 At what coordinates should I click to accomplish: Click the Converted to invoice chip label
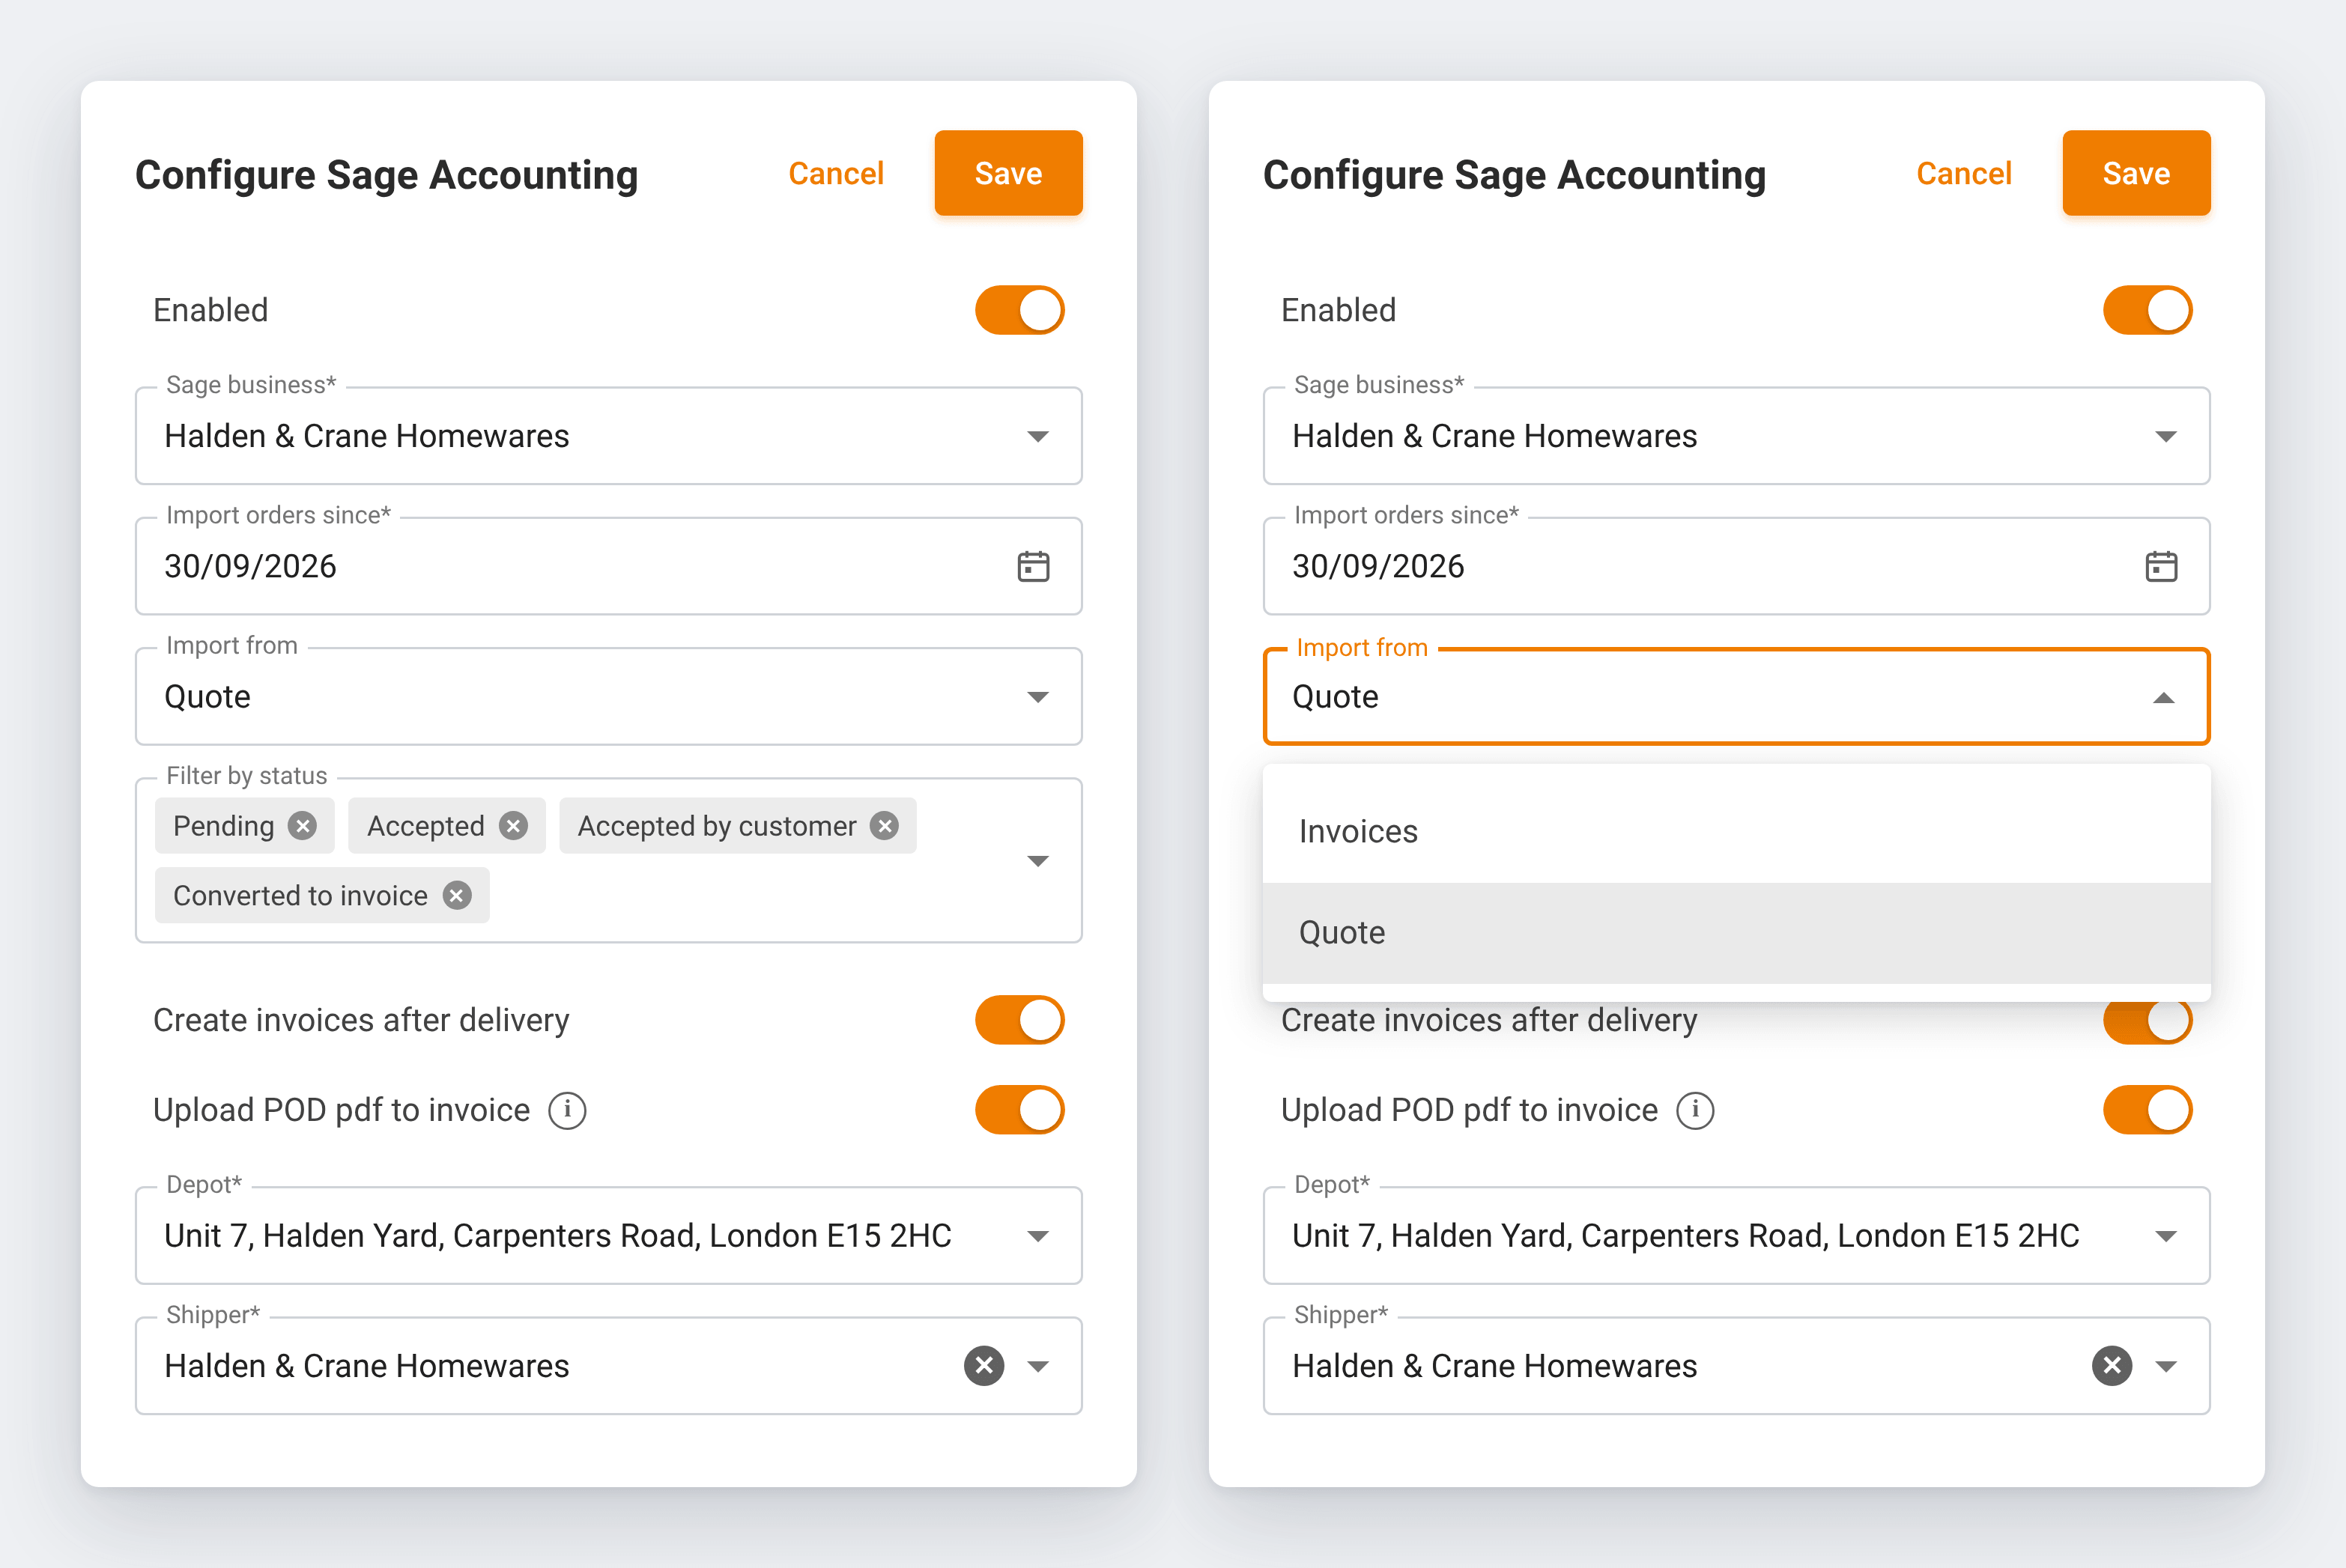click(x=300, y=895)
